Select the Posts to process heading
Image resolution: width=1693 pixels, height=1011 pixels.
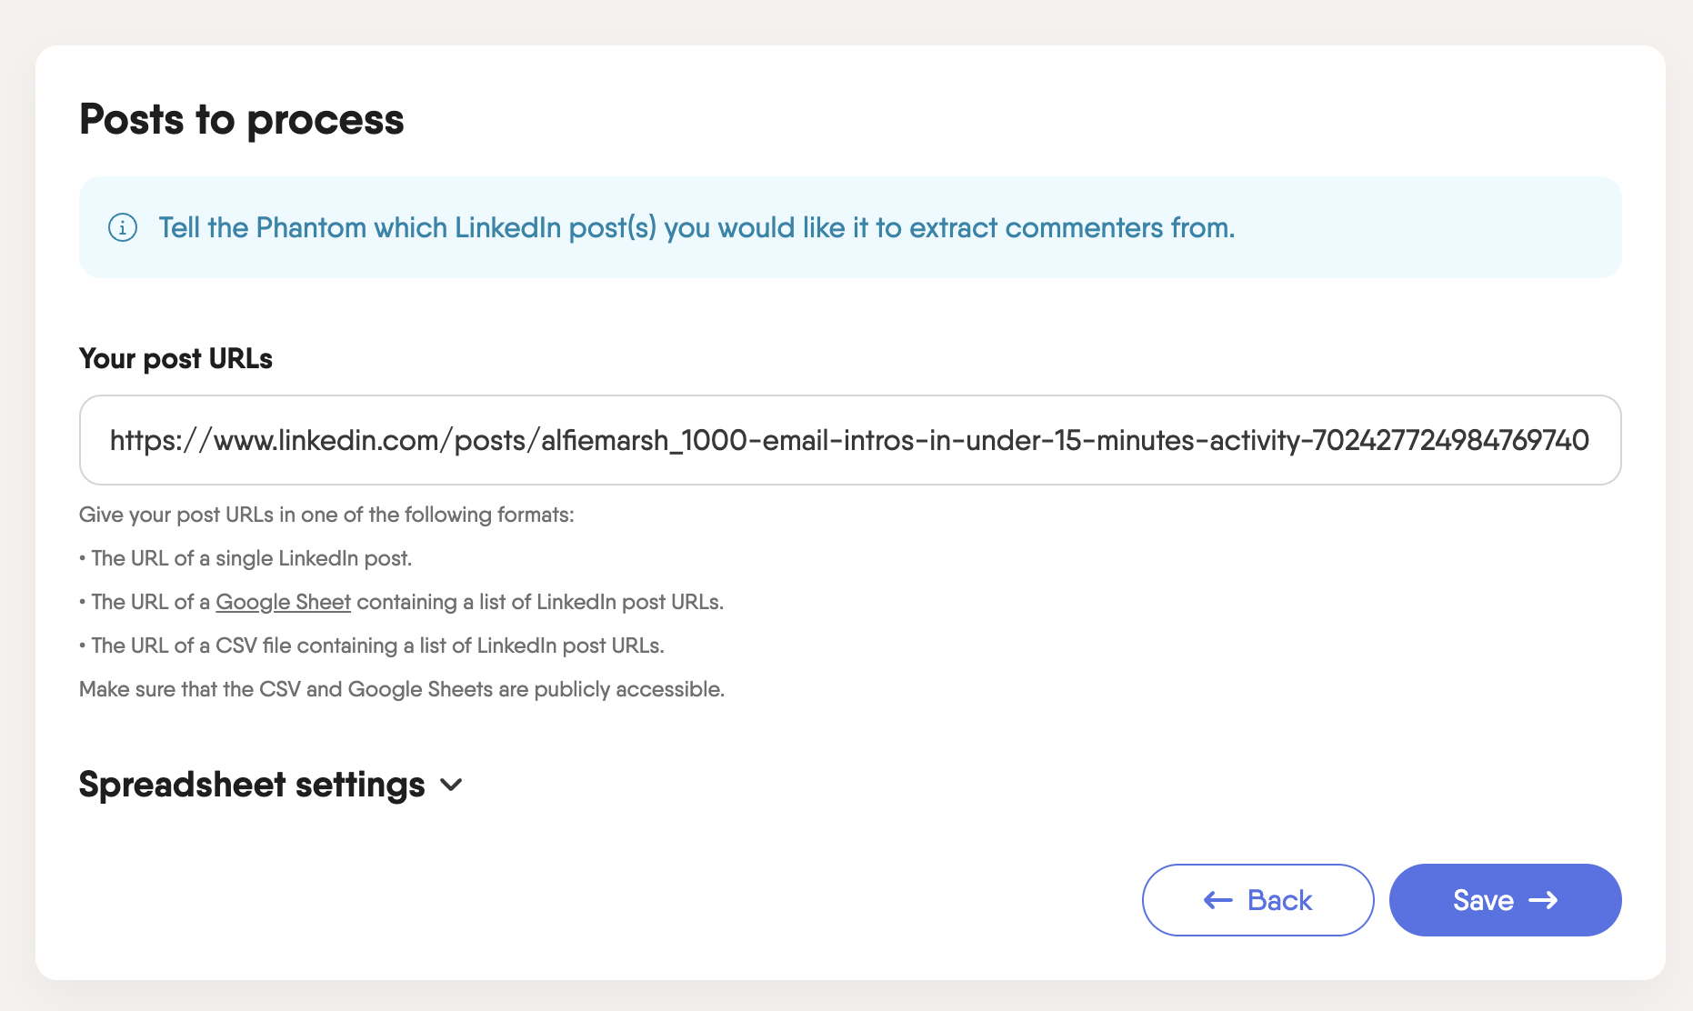(242, 119)
